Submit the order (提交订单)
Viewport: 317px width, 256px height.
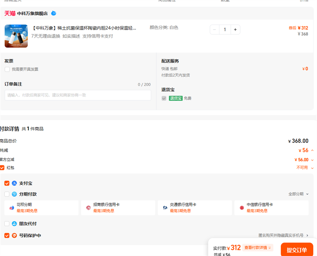297,250
